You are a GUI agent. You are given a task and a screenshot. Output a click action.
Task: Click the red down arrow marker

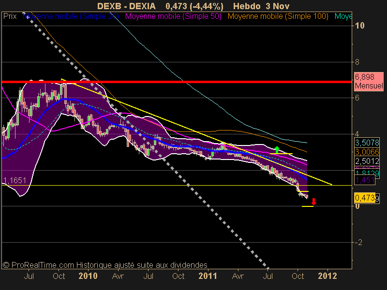pyautogui.click(x=313, y=202)
